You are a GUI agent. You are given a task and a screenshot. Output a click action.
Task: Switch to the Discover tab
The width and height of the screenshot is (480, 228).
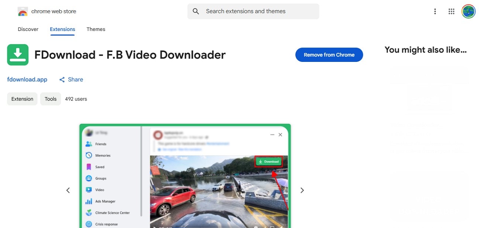point(28,29)
